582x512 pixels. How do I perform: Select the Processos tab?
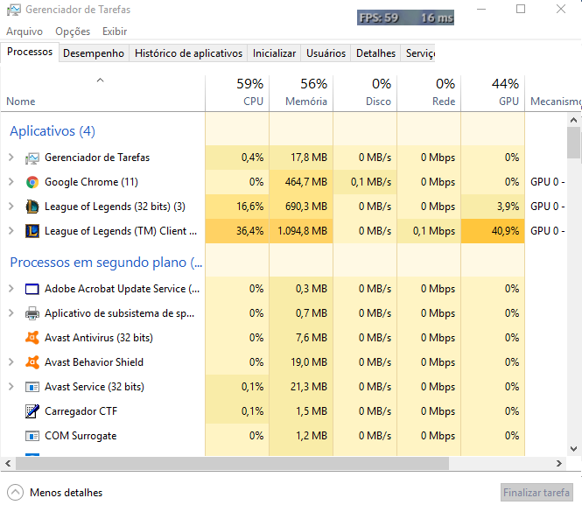pos(30,52)
